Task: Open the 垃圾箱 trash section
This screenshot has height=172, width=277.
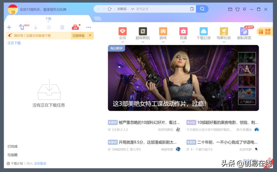Action: click(13, 155)
